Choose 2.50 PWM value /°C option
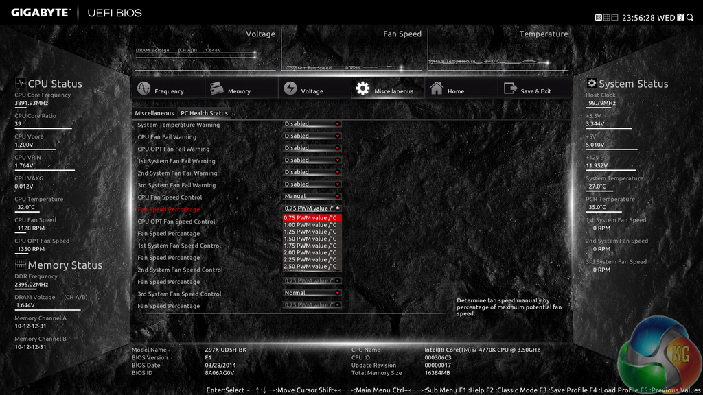The image size is (703, 395). (312, 267)
